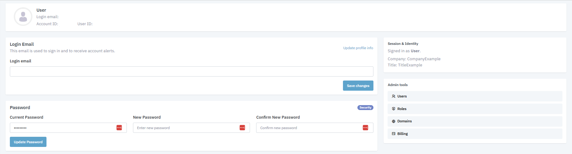Click the Billing card icon
This screenshot has width=572, height=154.
point(393,134)
